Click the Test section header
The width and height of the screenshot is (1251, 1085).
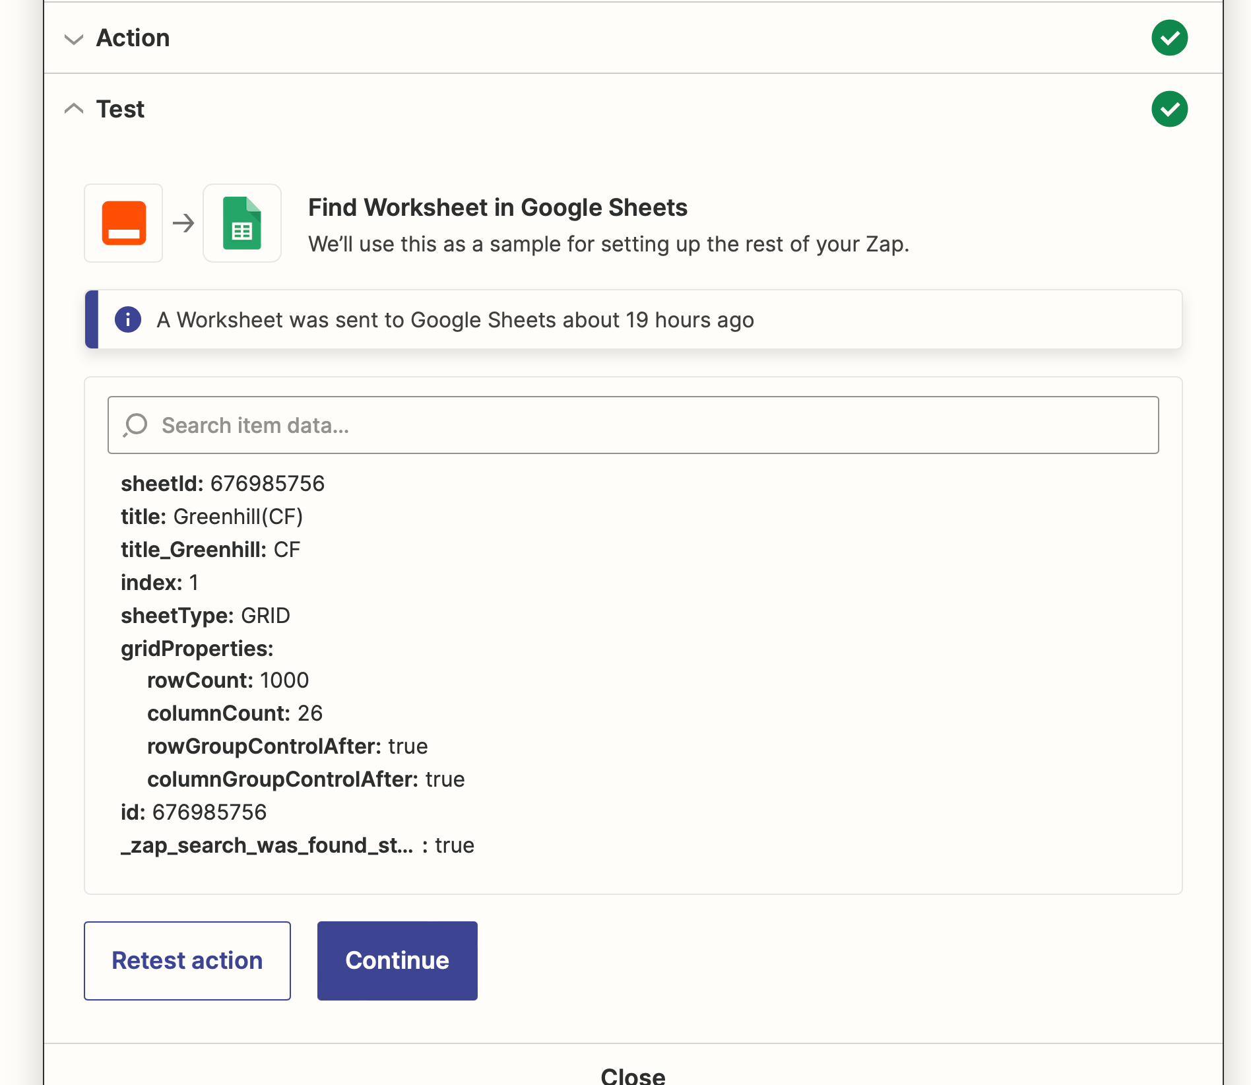(633, 109)
